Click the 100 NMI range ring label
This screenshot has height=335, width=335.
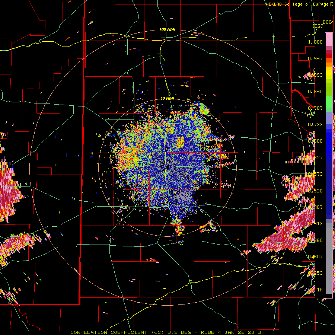[x=167, y=29]
